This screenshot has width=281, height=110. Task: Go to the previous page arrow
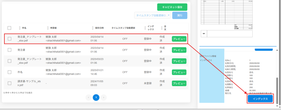pos(88,97)
